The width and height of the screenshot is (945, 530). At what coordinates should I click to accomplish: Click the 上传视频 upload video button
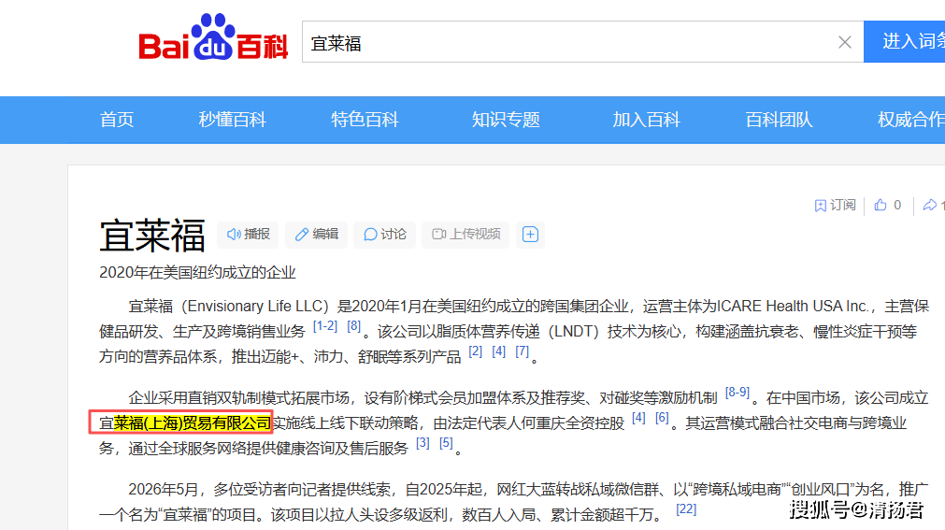point(465,235)
